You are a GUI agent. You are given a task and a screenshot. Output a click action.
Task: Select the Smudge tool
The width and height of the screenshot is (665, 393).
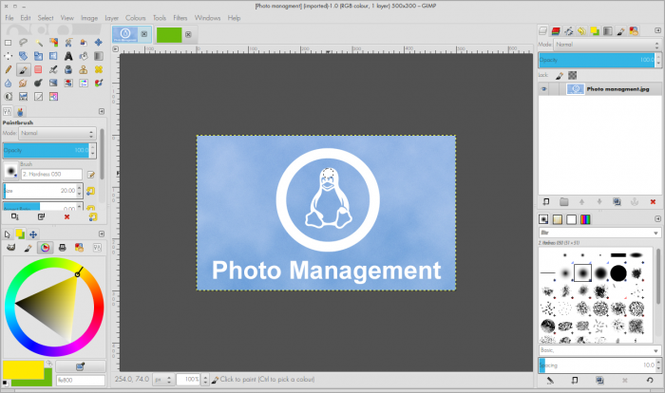(x=23, y=84)
